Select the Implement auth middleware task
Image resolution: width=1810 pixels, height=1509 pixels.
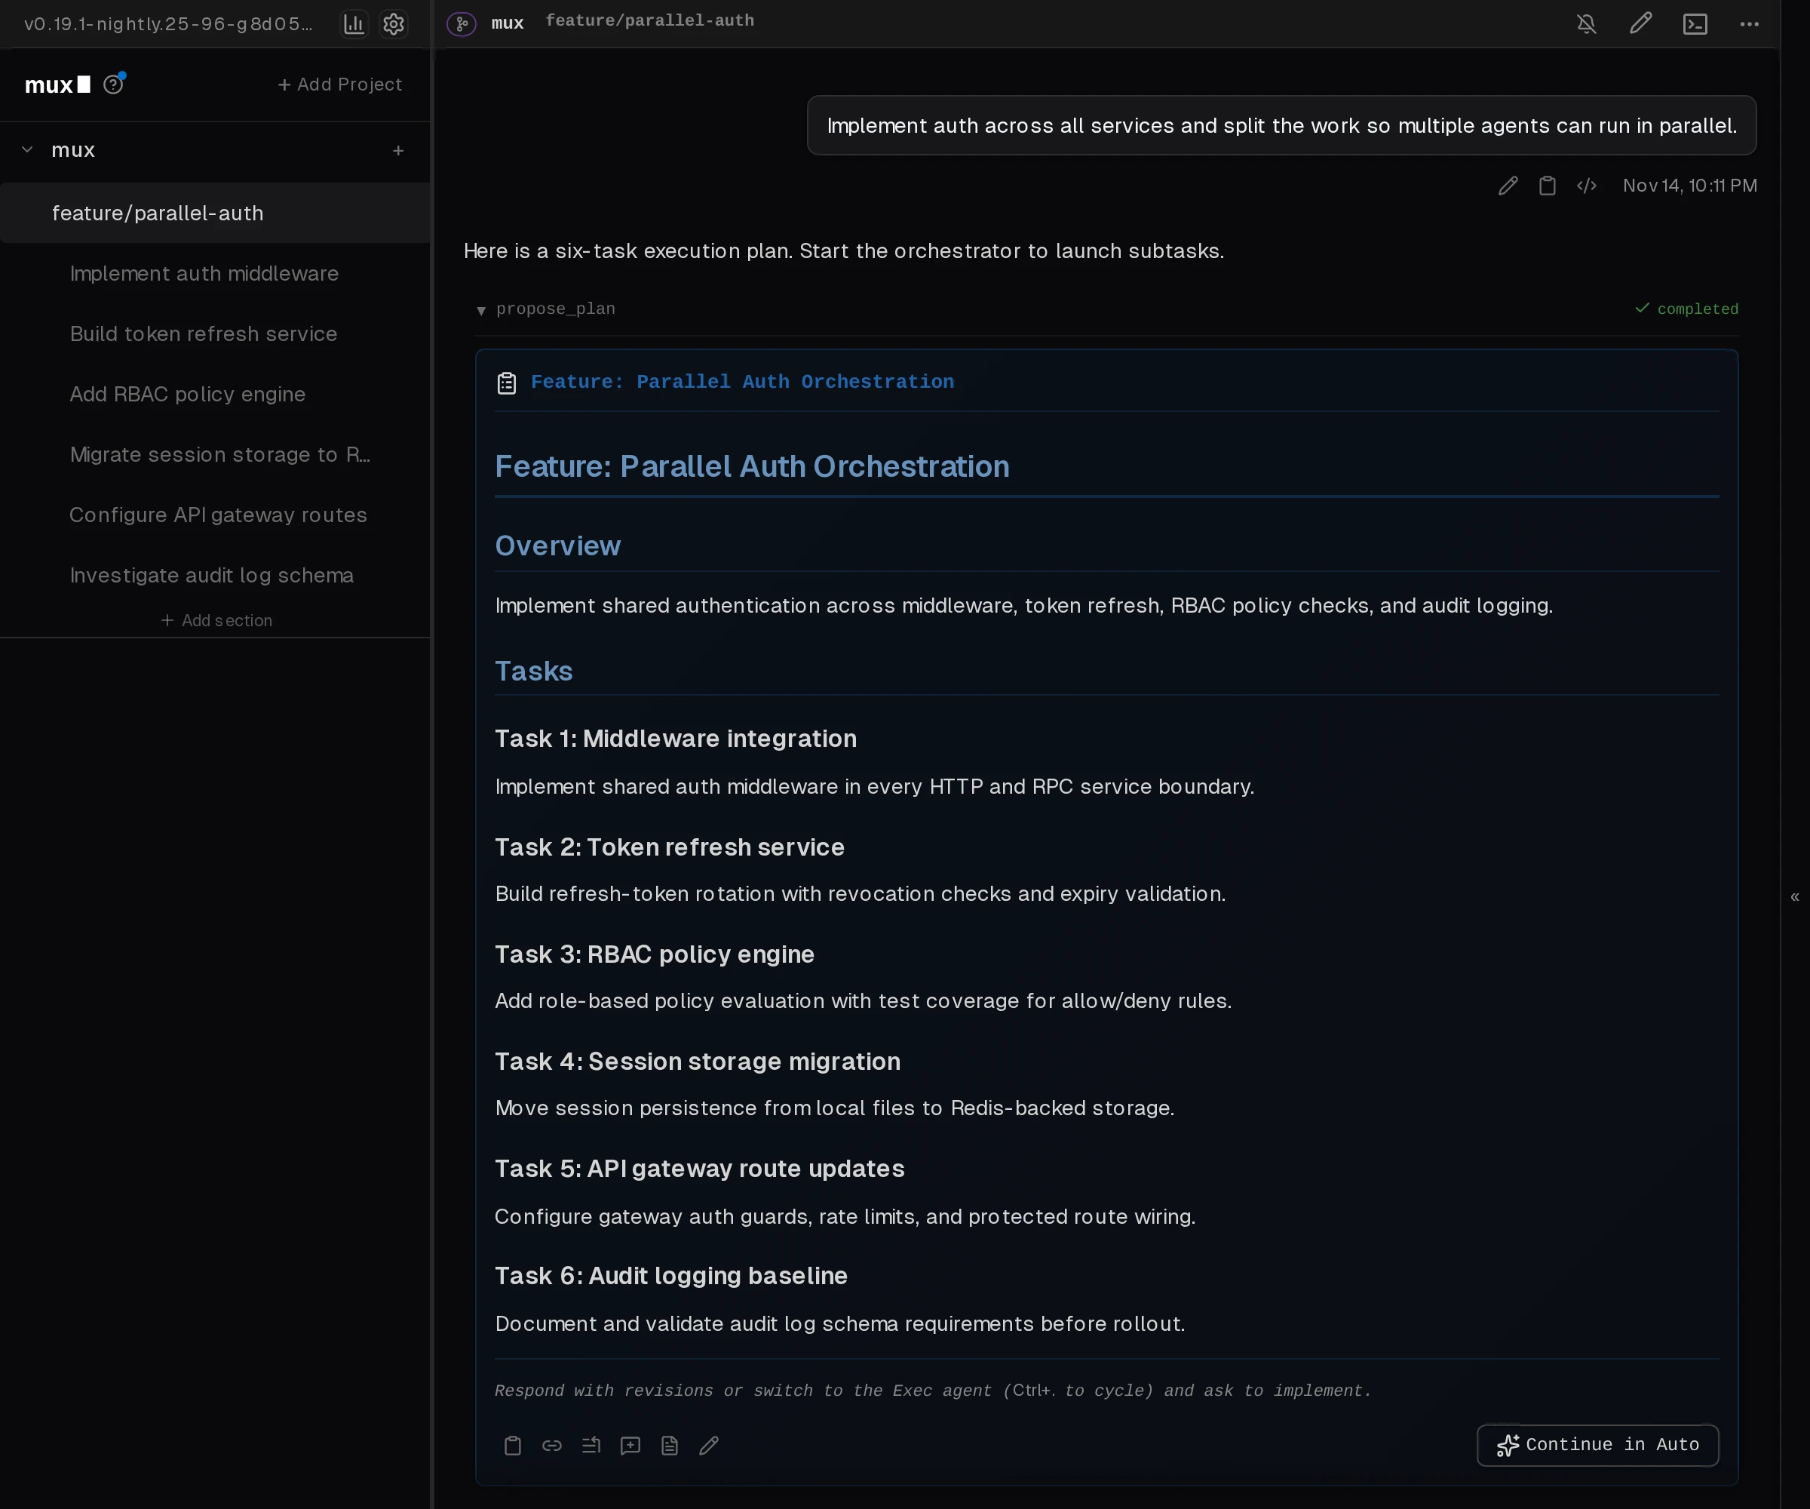[x=204, y=273]
